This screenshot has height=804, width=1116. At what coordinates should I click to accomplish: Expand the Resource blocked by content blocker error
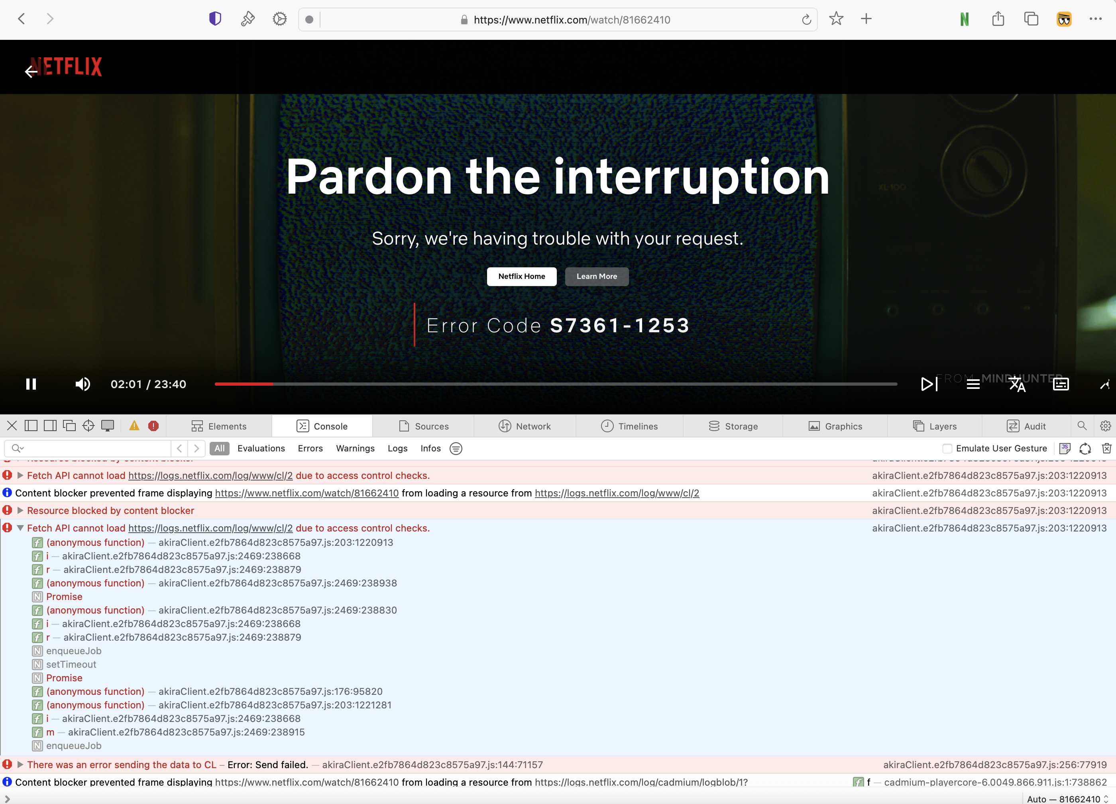coord(20,510)
